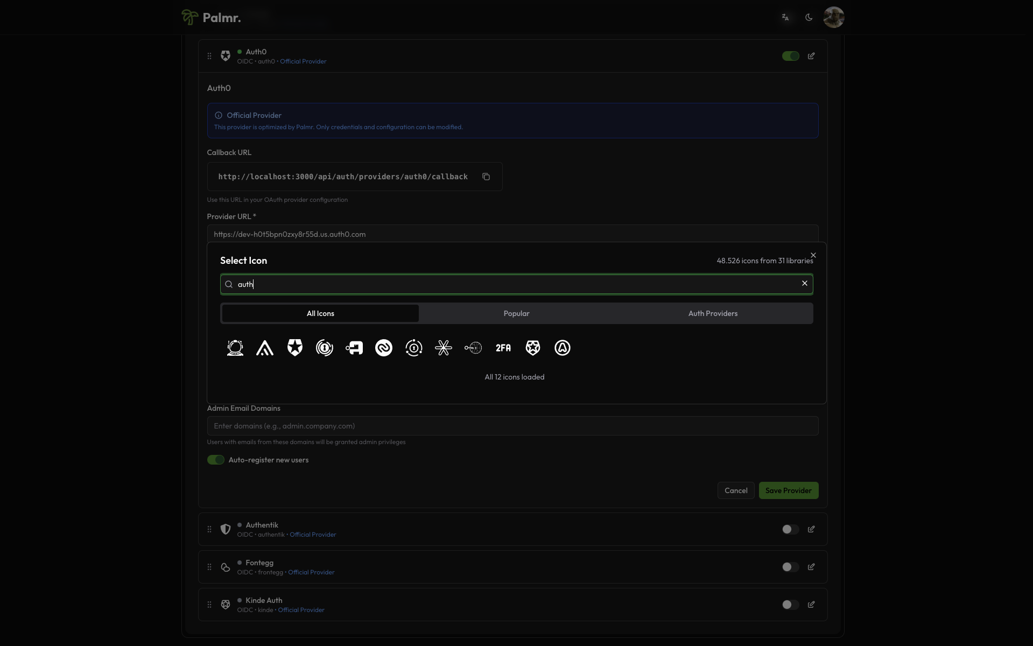Open Authentik Official Provider link

coord(313,535)
